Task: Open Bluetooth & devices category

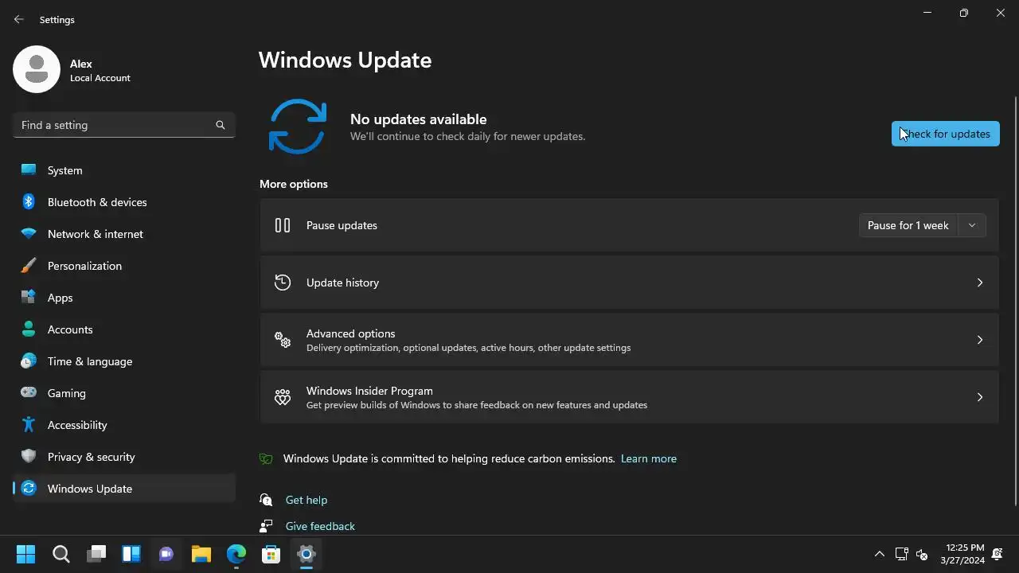Action: click(124, 202)
